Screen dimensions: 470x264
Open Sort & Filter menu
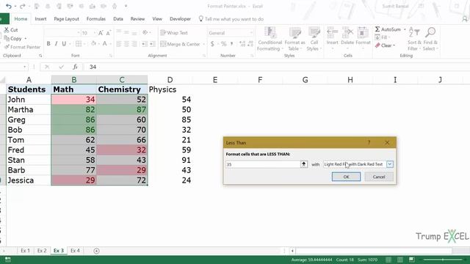[x=414, y=39]
